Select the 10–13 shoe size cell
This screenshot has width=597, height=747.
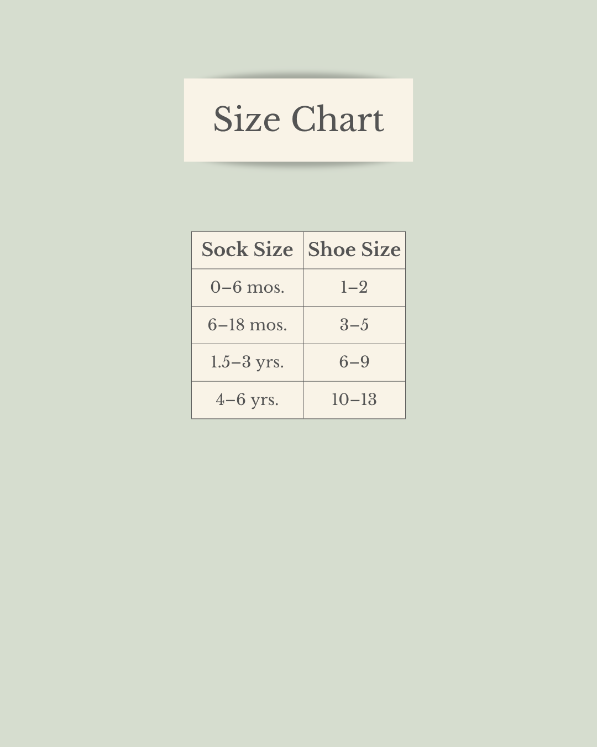(354, 400)
